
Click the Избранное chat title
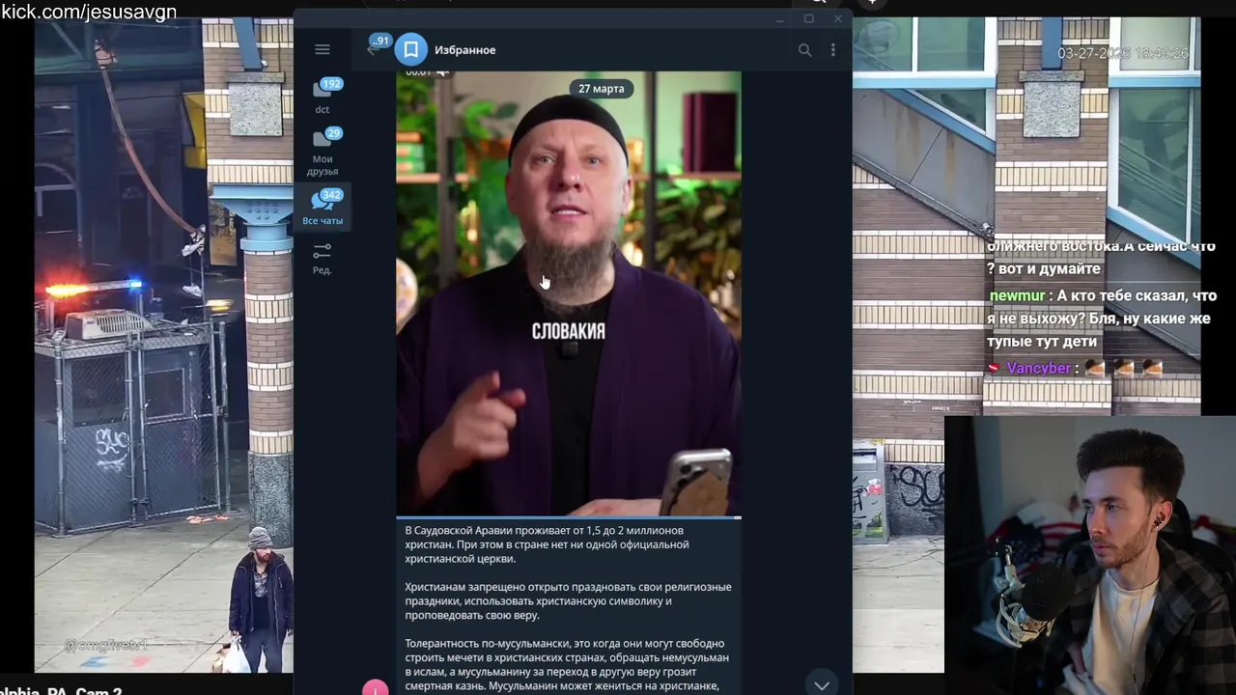coord(464,50)
